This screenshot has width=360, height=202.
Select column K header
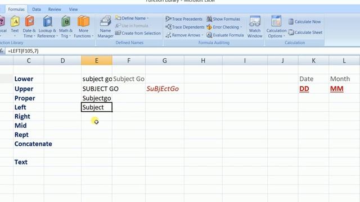pos(313,61)
